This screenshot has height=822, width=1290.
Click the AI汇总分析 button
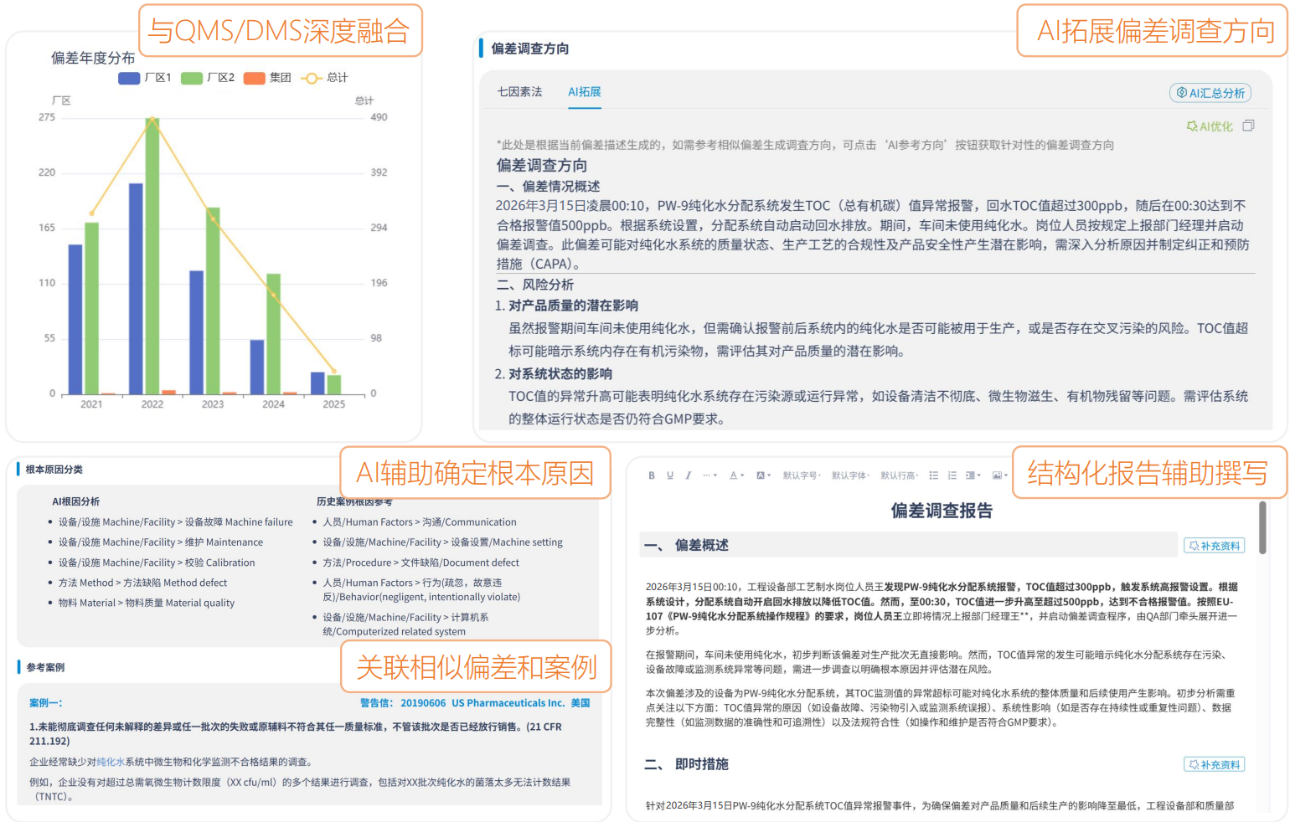pos(1211,93)
